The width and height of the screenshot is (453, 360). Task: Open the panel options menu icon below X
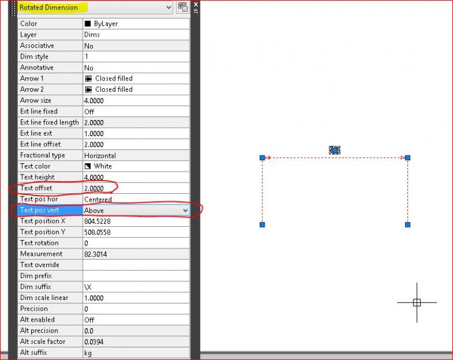(x=196, y=11)
